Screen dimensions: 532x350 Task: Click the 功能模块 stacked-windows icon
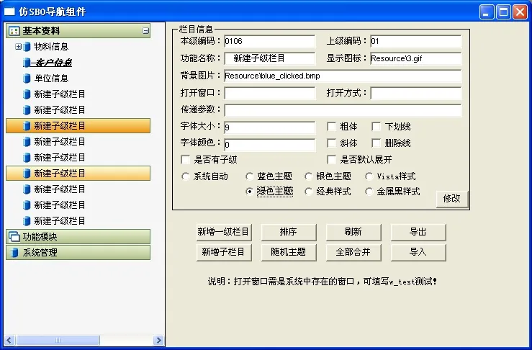pyautogui.click(x=14, y=237)
